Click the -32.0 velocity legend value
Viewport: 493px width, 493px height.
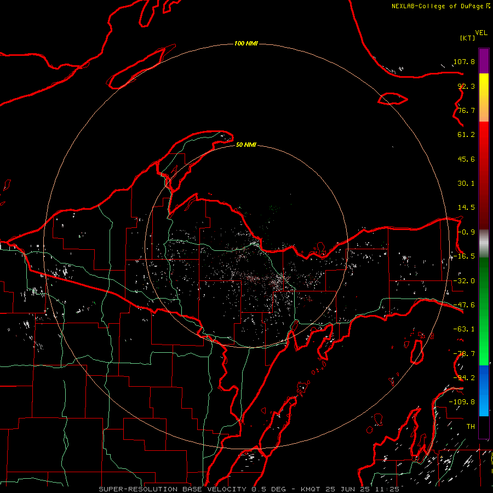pyautogui.click(x=464, y=281)
